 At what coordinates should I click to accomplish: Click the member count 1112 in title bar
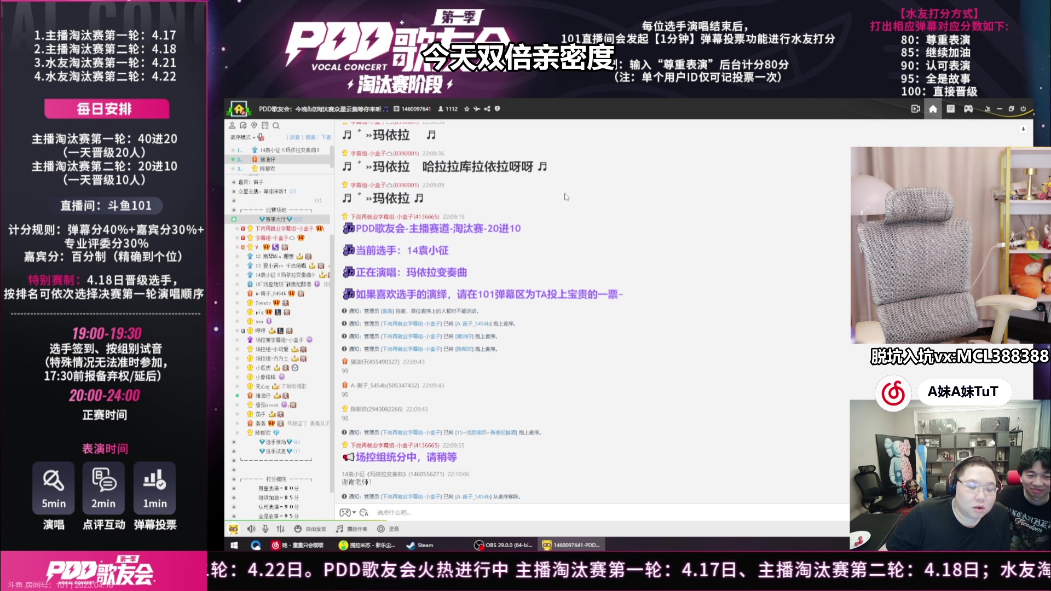448,109
